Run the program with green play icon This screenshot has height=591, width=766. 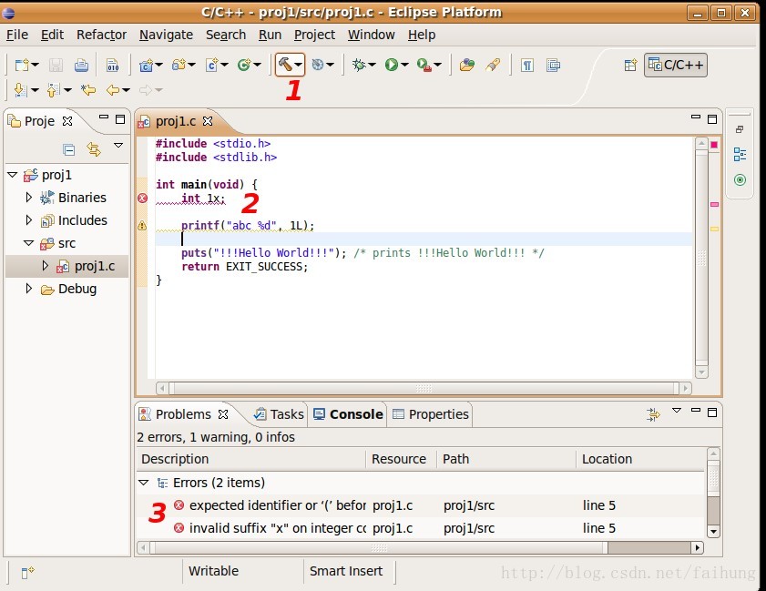coord(392,65)
